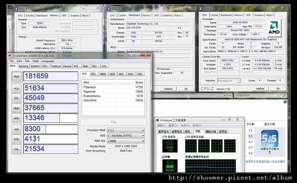Click the 5.5 Windows Experience score badge
The height and width of the screenshot is (183, 297).
269,138
